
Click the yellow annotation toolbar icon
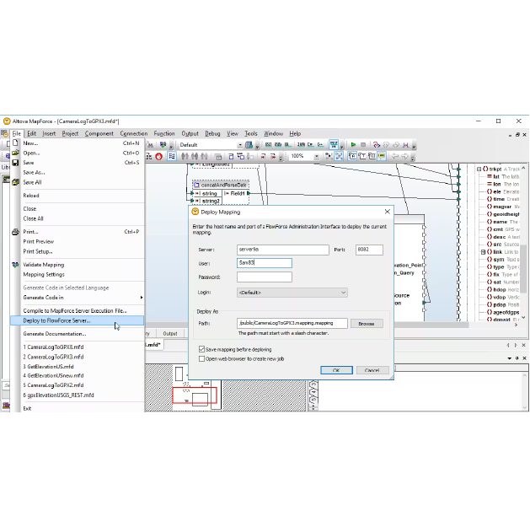[x=382, y=156]
